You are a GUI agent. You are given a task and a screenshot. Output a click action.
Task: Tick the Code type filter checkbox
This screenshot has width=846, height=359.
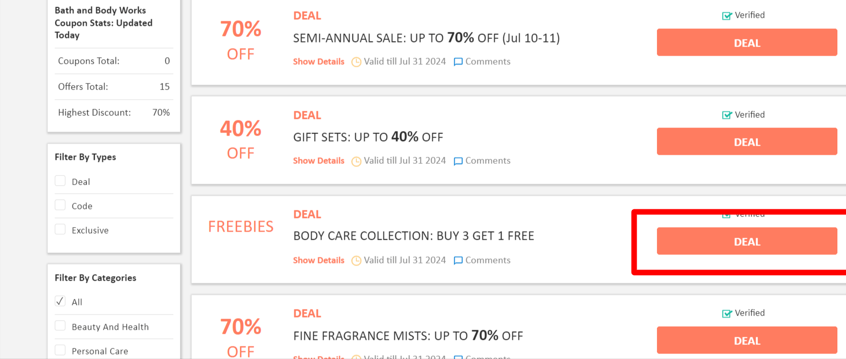(x=60, y=205)
